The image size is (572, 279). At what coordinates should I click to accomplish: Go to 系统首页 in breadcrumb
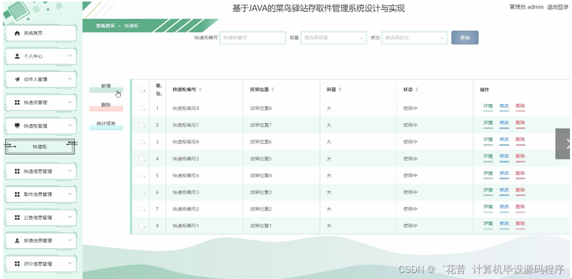[x=105, y=26]
